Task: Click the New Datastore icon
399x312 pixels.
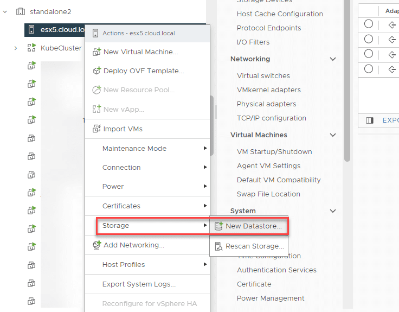Action: tap(219, 226)
